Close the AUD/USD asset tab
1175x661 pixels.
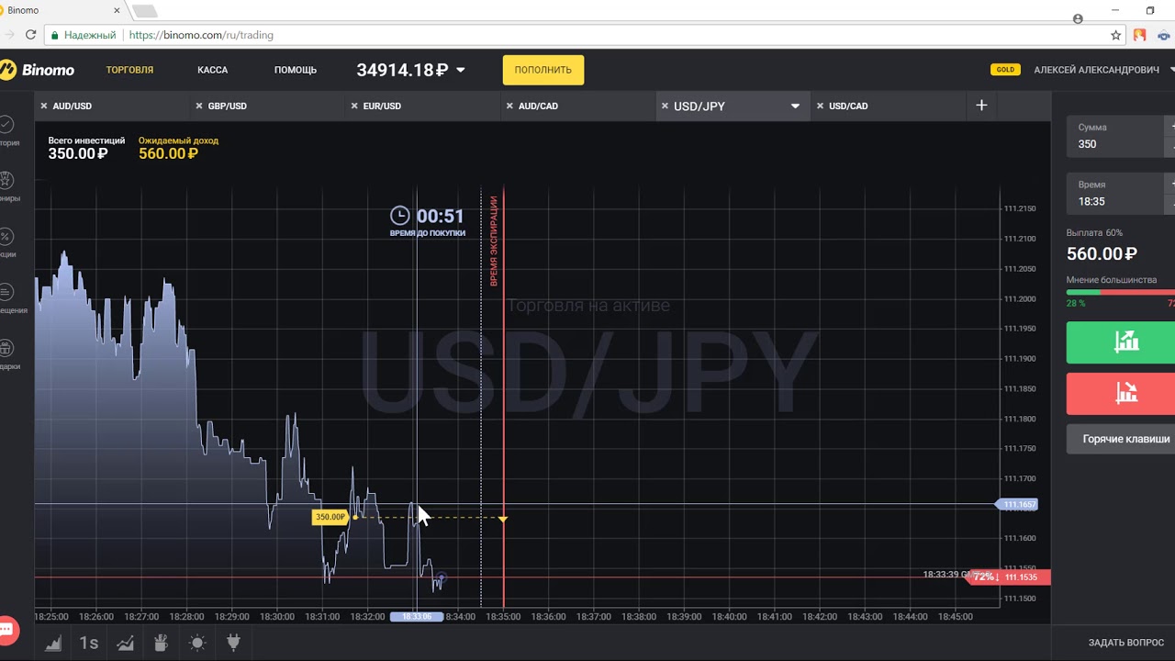pos(43,106)
